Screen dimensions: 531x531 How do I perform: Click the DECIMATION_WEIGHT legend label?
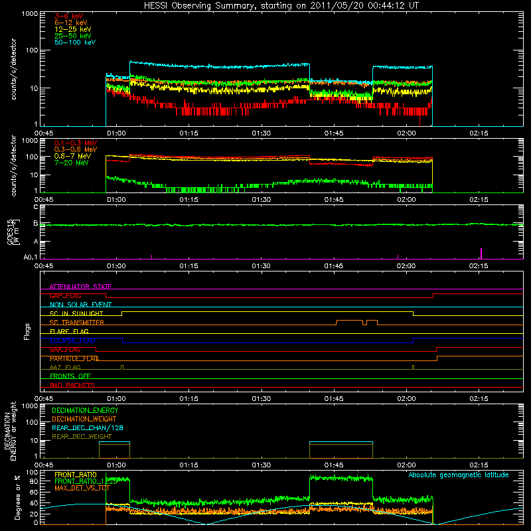[84, 419]
